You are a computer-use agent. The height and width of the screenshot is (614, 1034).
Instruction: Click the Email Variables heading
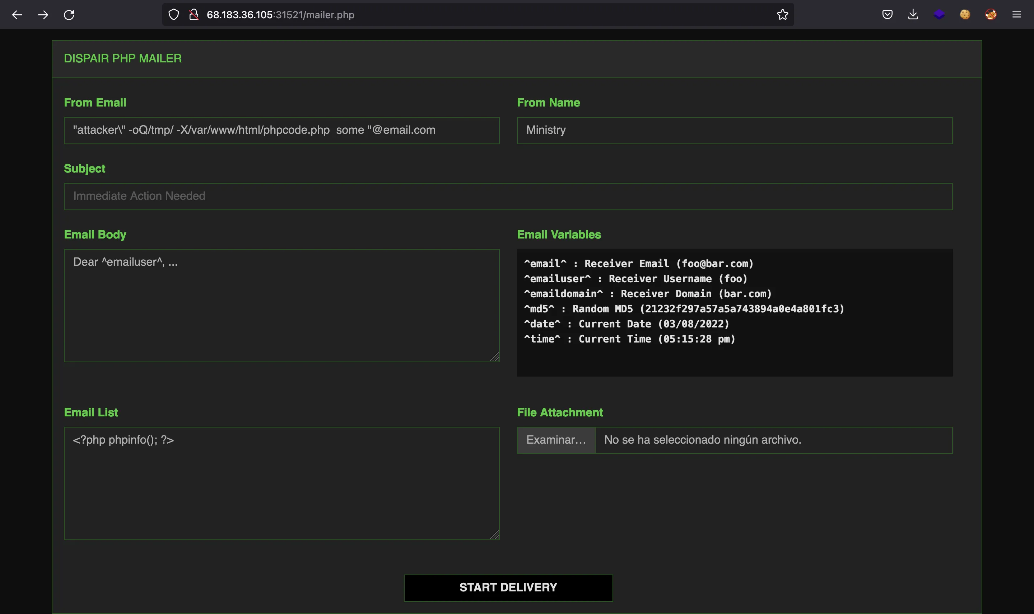[559, 235]
